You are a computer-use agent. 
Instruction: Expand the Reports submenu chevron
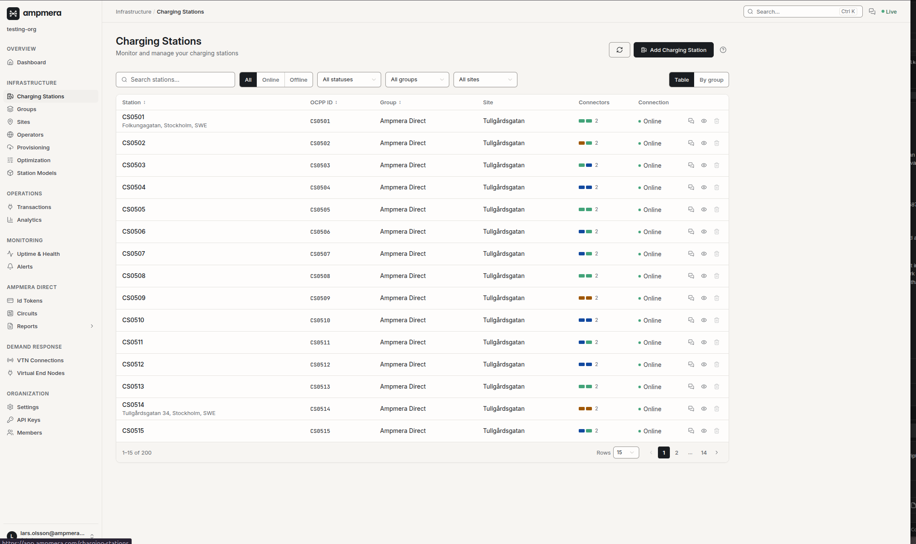coord(92,326)
